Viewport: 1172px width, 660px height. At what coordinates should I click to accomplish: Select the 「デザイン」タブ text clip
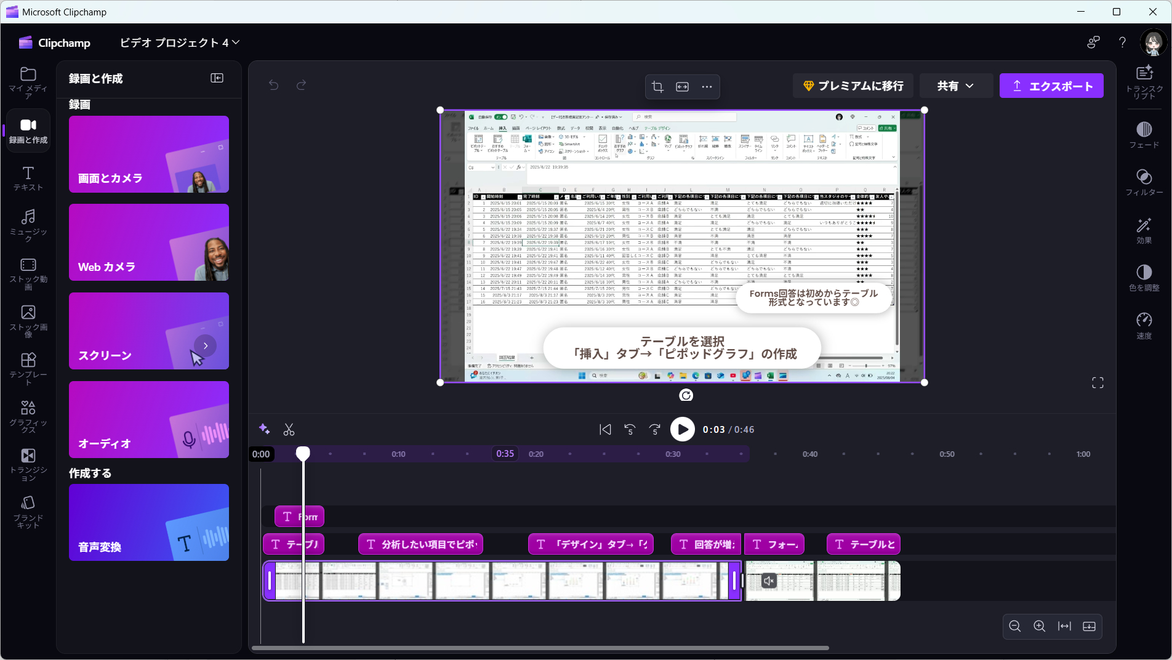click(x=591, y=544)
